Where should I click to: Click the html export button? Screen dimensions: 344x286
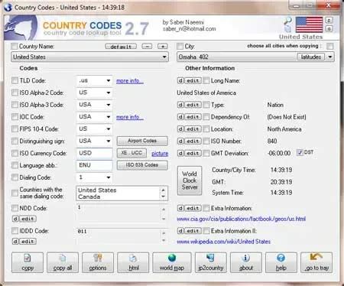(133, 262)
